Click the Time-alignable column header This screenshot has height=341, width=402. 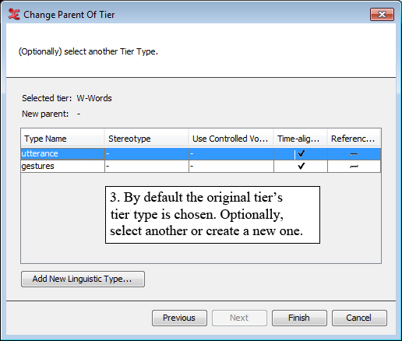[x=301, y=139]
